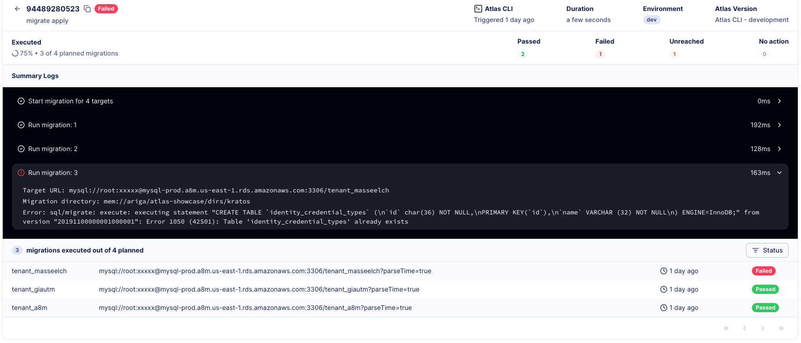The height and width of the screenshot is (343, 801).
Task: Click the 0ms duration of Start migration
Action: [x=764, y=101]
